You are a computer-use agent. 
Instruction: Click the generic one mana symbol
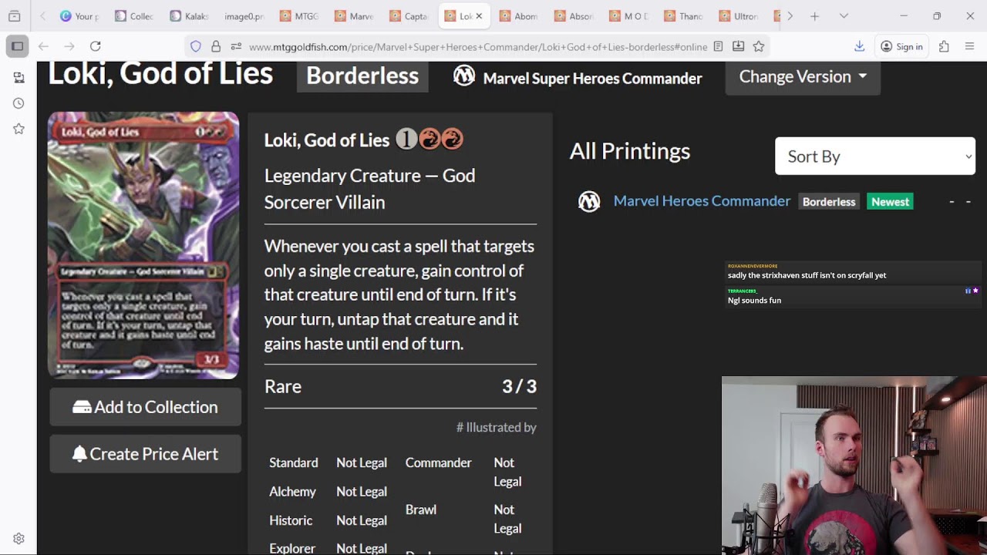tap(406, 140)
